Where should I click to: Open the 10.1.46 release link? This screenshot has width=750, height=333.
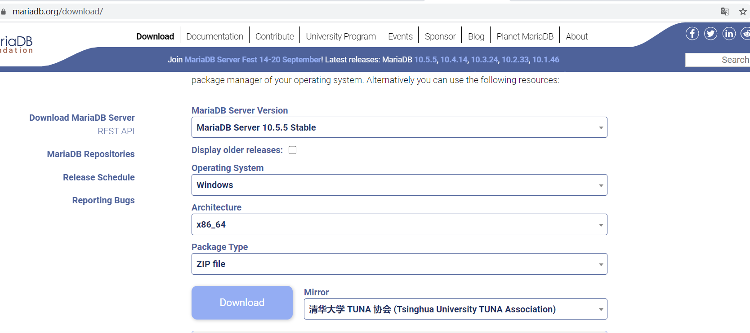coord(546,60)
